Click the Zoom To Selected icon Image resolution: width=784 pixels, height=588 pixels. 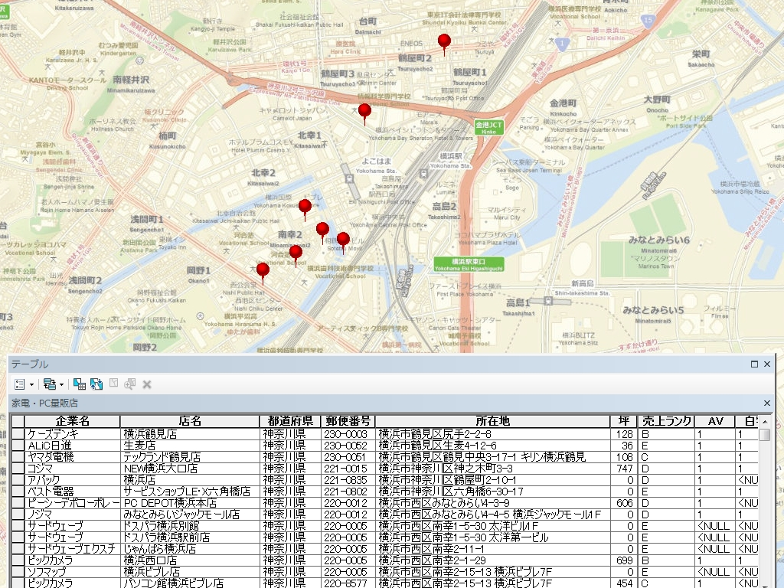pyautogui.click(x=130, y=384)
